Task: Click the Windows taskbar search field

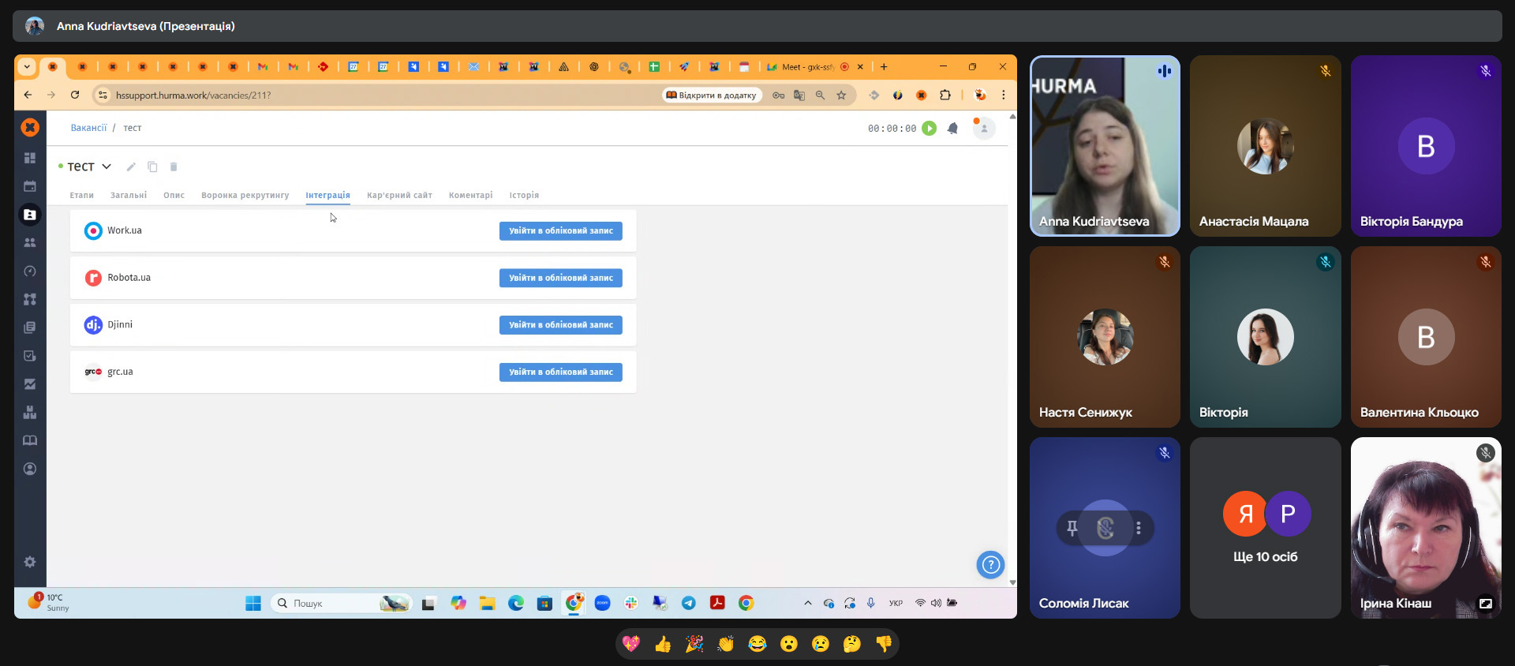Action: pyautogui.click(x=341, y=603)
